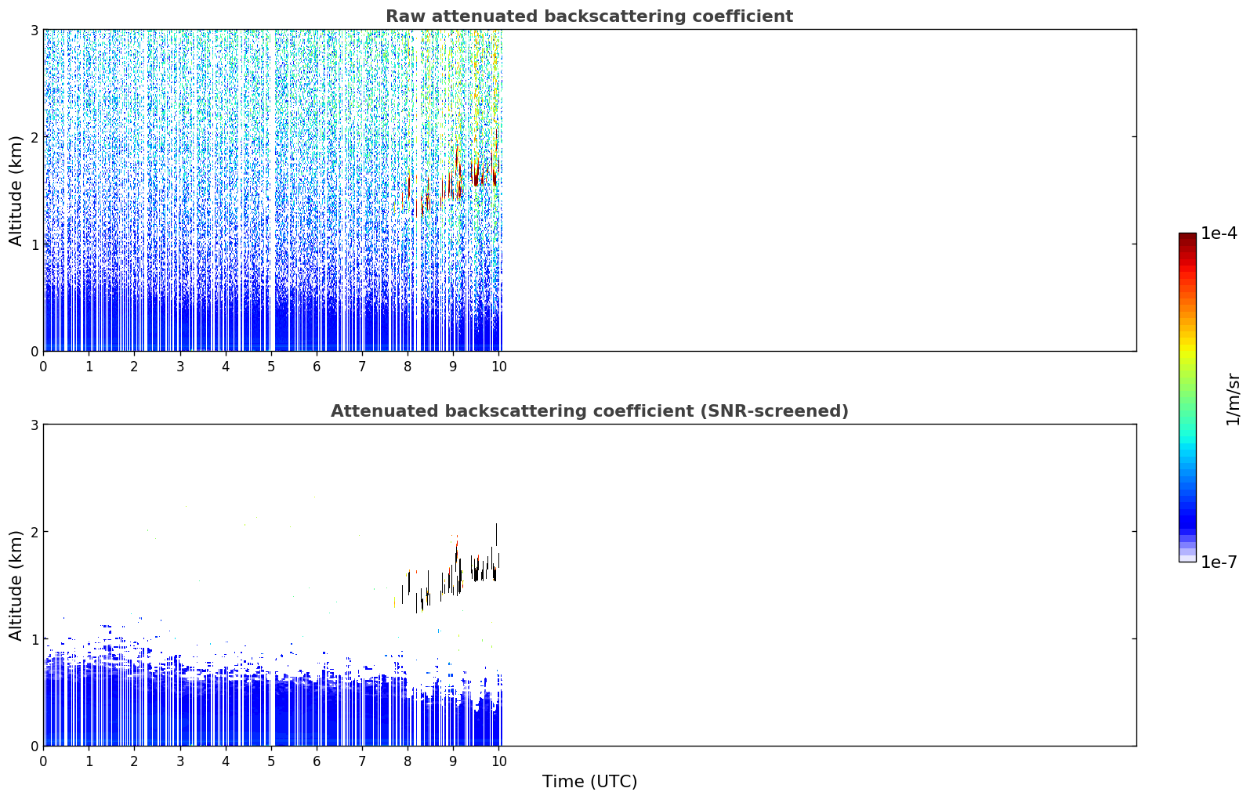Viewport: 1250px width, 799px height.
Task: Click the 'Attenuated backscattering coefficient (SNR-screened)' plot title
Action: click(x=589, y=411)
